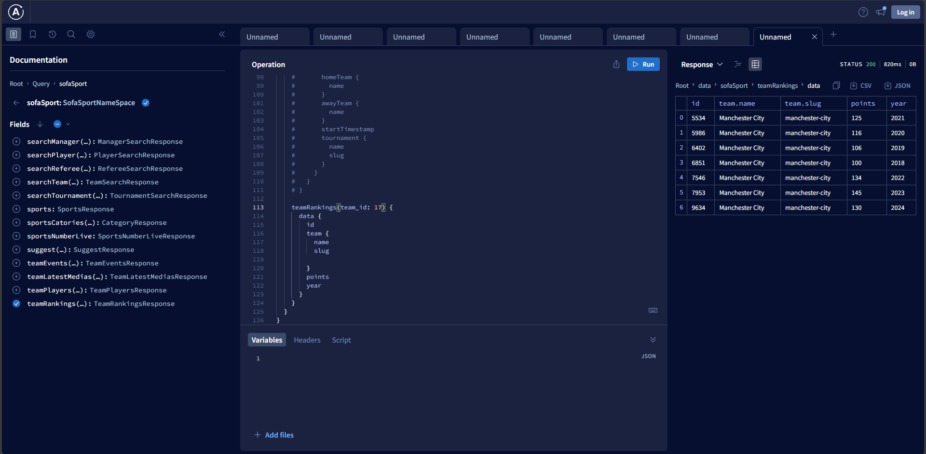Toggle sofaSport namespace selected checkmark

click(x=146, y=103)
